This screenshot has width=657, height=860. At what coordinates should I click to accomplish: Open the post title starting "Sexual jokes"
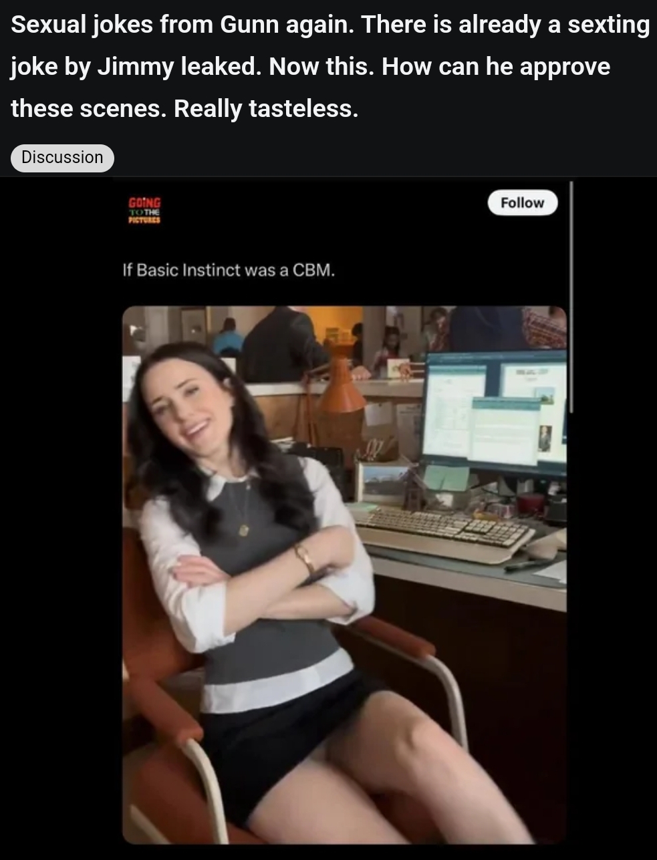[x=330, y=66]
